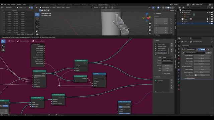
Task: Toggle Shade Smooth checkbox on node
Action: (53, 104)
